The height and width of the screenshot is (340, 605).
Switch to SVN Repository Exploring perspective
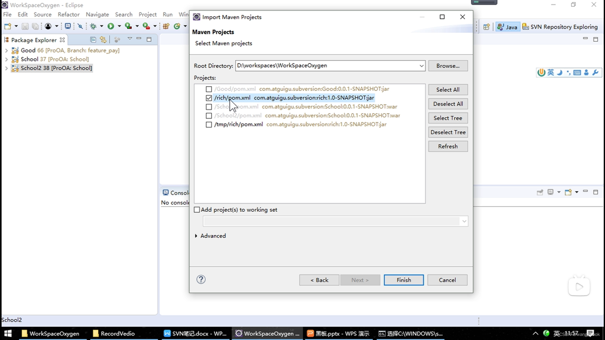(560, 27)
